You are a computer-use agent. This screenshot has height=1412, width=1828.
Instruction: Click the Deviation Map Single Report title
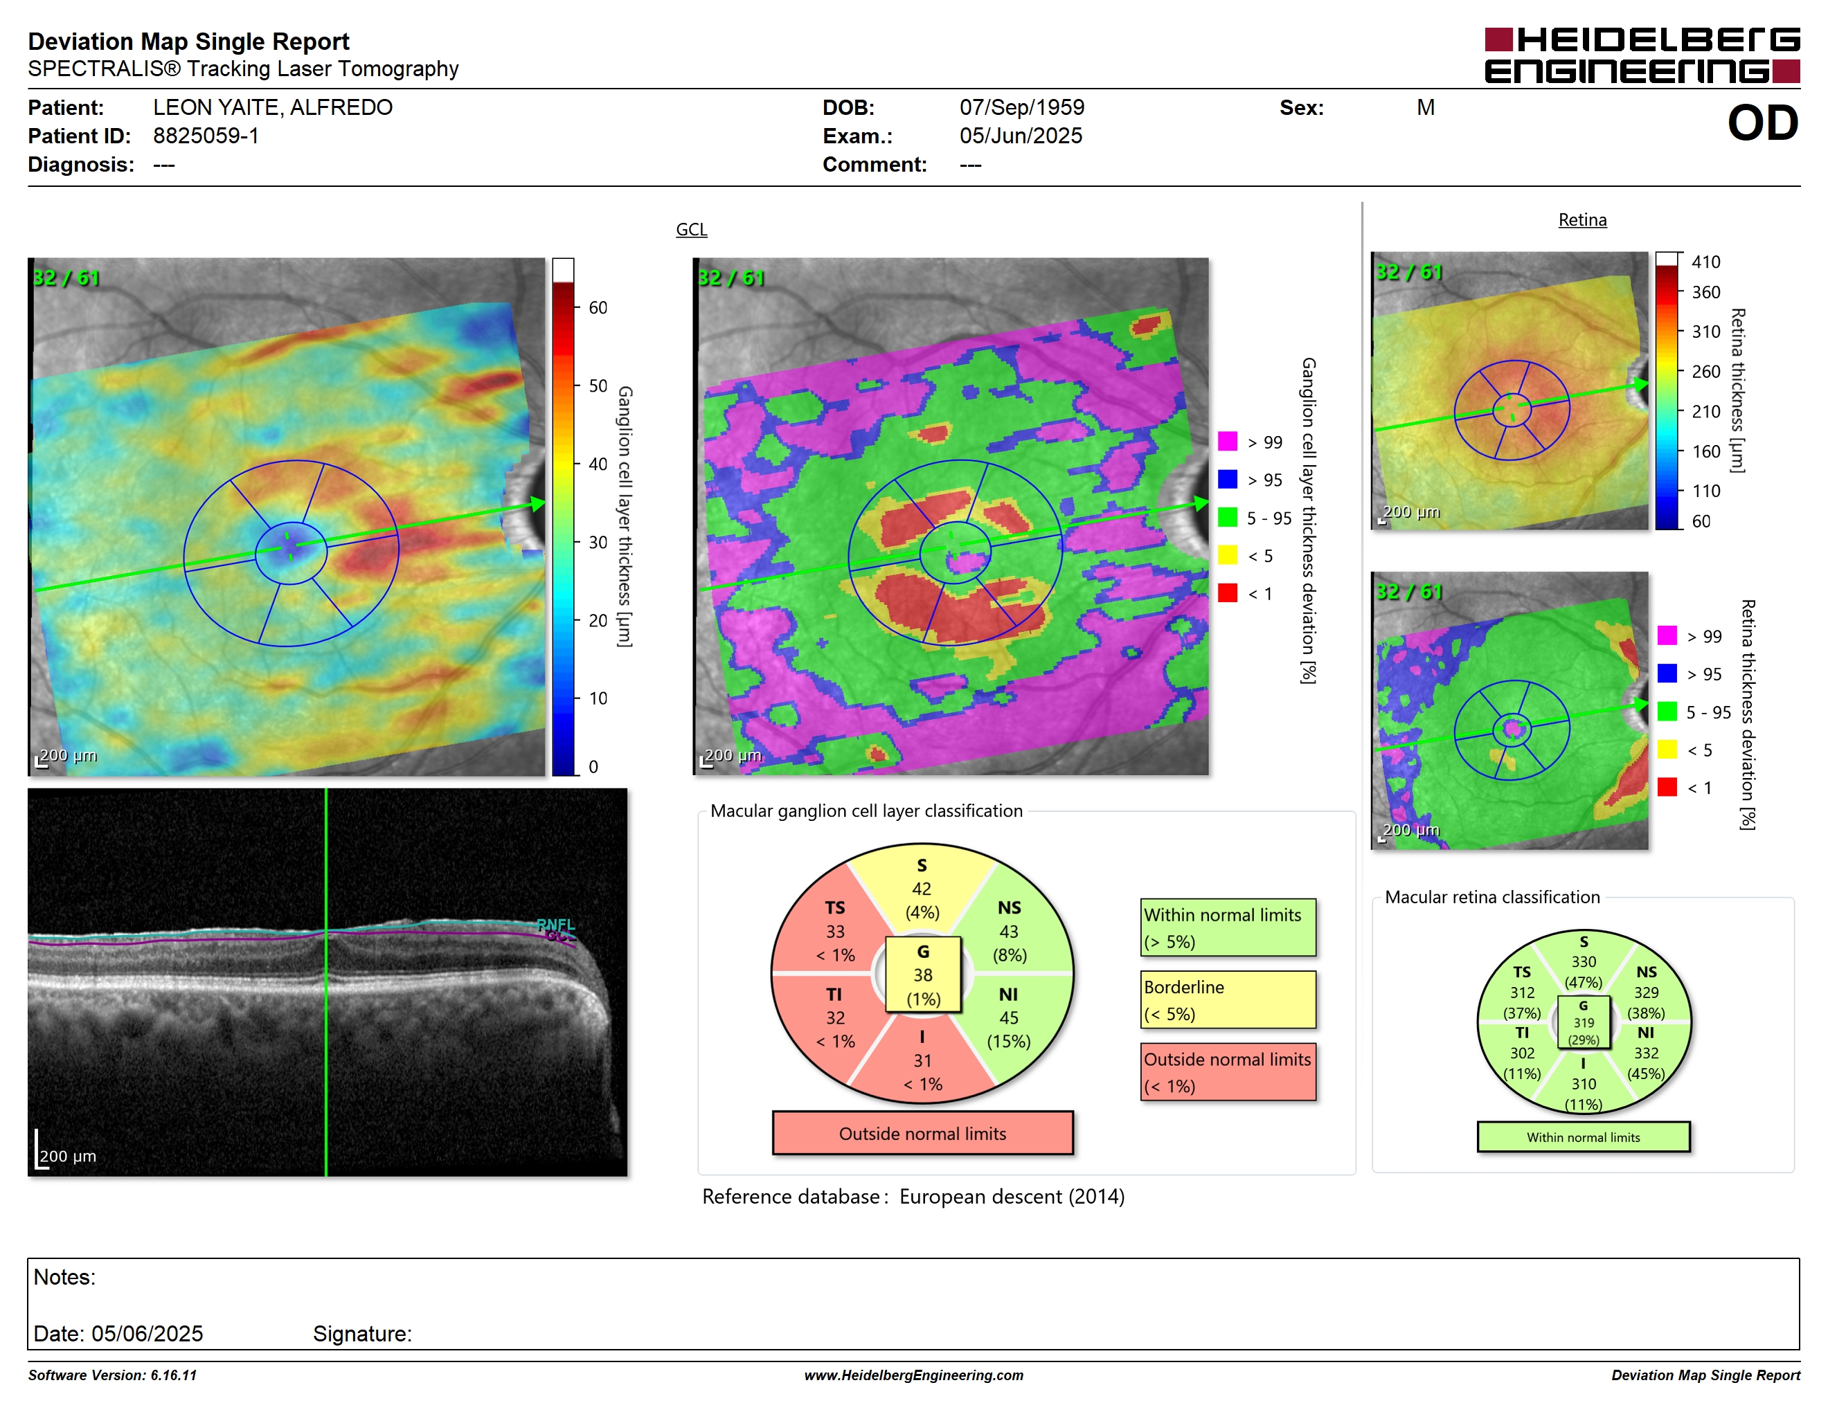(188, 42)
